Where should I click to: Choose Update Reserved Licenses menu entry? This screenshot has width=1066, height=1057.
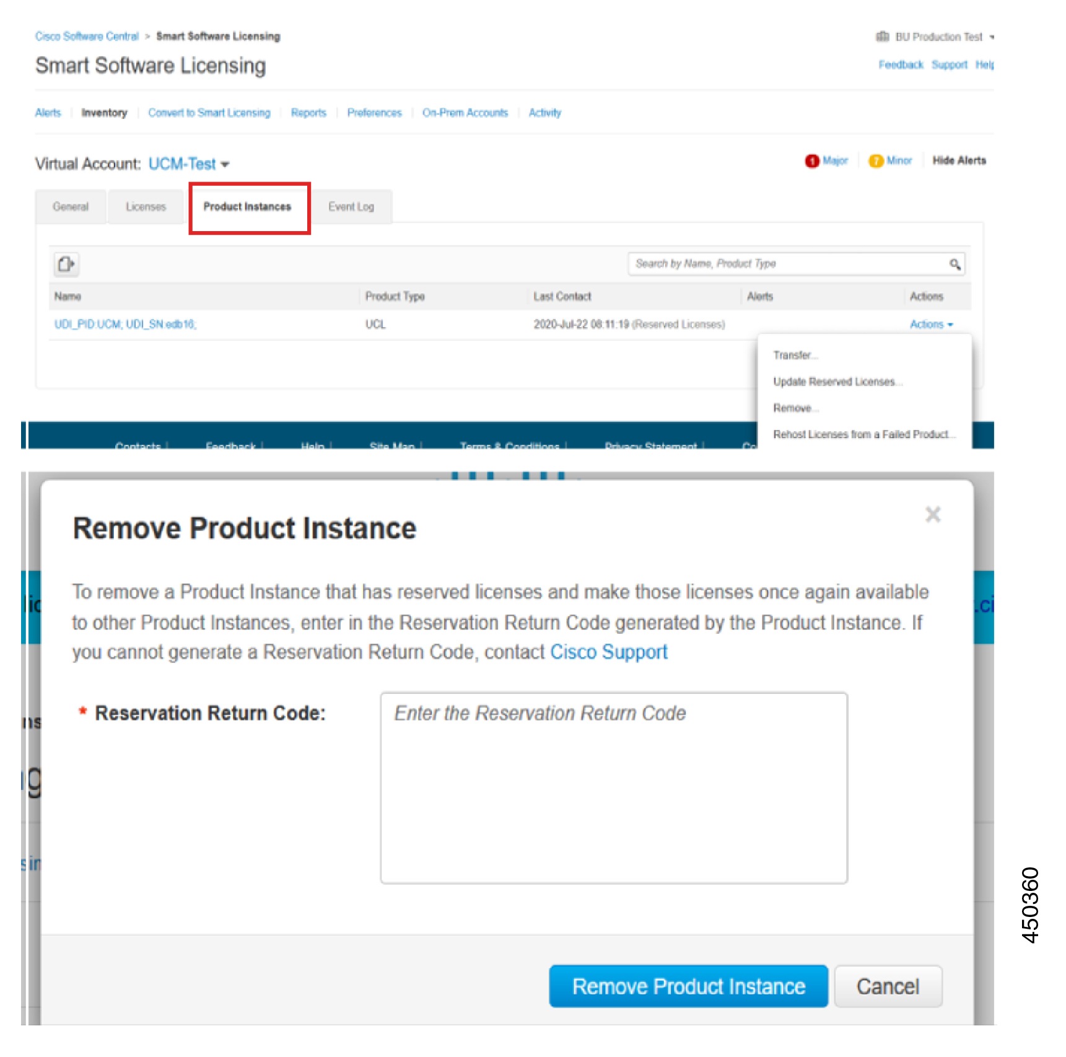click(x=837, y=382)
